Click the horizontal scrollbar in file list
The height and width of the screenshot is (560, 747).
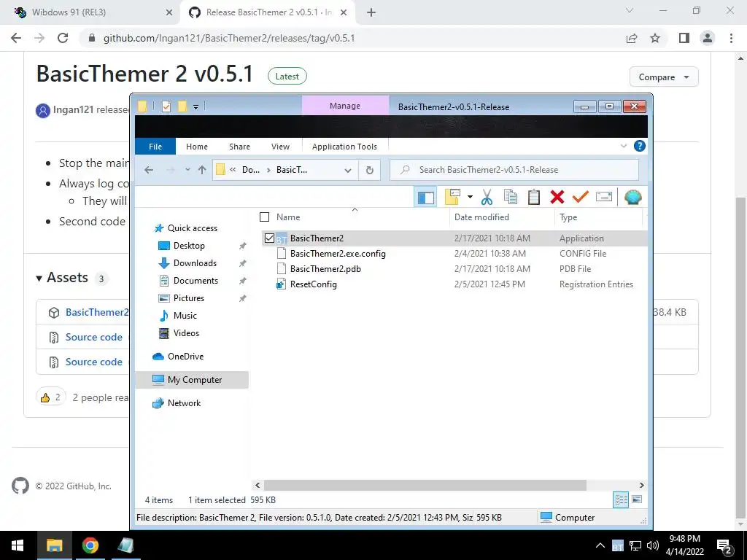tap(425, 485)
